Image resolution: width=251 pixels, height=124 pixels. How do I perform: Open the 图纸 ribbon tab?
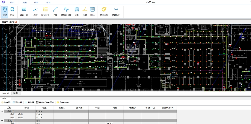(13, 2)
